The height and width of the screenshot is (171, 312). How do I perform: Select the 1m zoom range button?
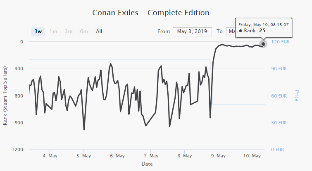(x=53, y=31)
